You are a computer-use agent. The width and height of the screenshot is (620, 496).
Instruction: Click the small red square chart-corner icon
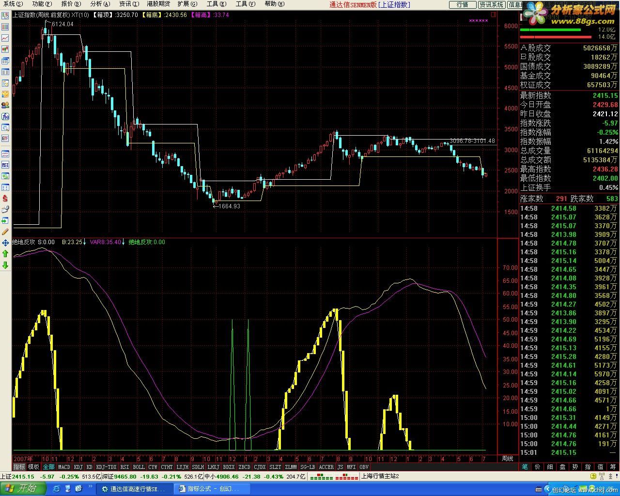coord(494,15)
